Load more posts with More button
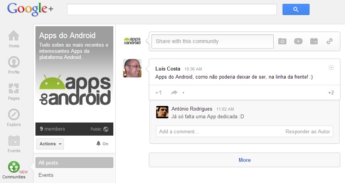This screenshot has height=183, width=345. (x=244, y=160)
